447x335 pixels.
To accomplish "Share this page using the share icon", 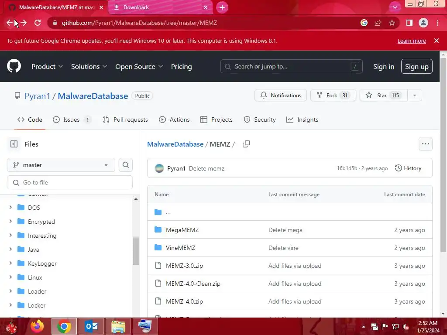I will click(378, 23).
